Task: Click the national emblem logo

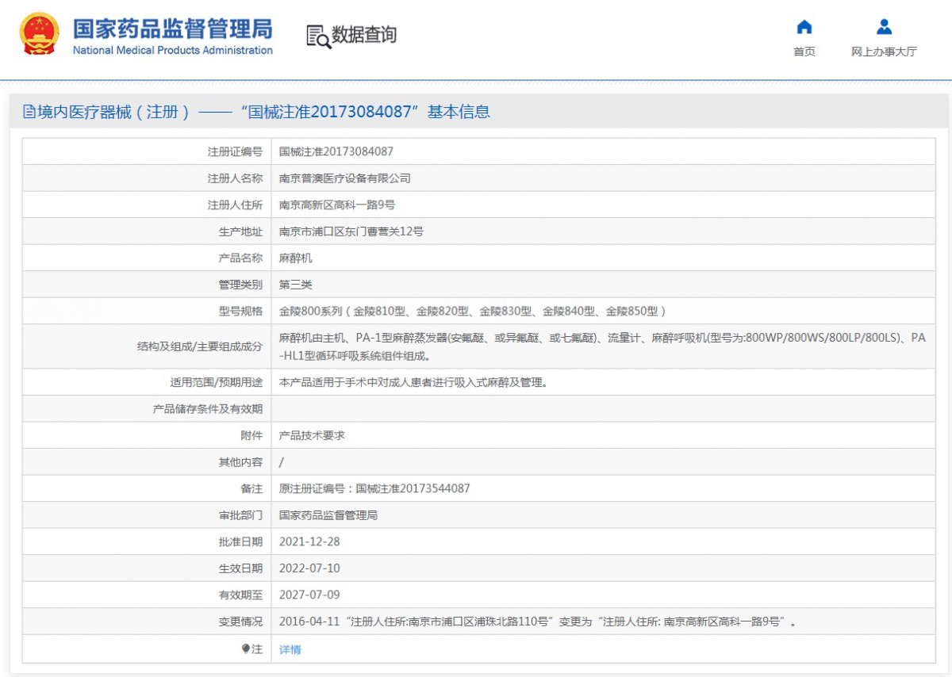Action: 40,34
